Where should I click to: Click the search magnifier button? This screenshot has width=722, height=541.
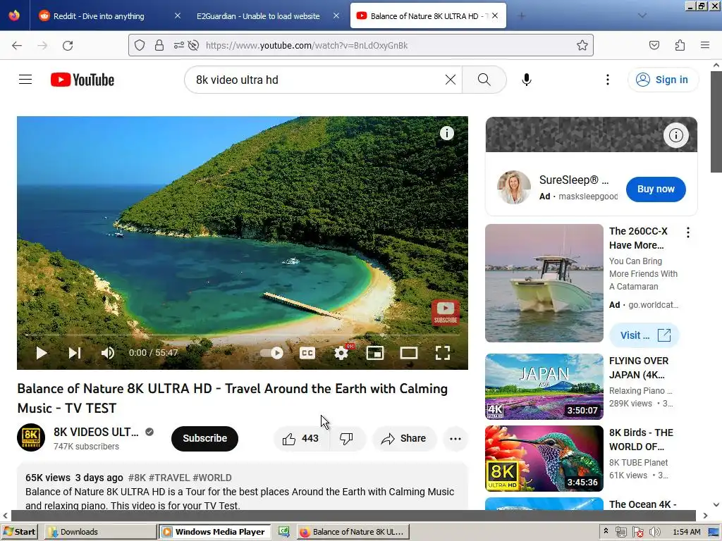484,80
